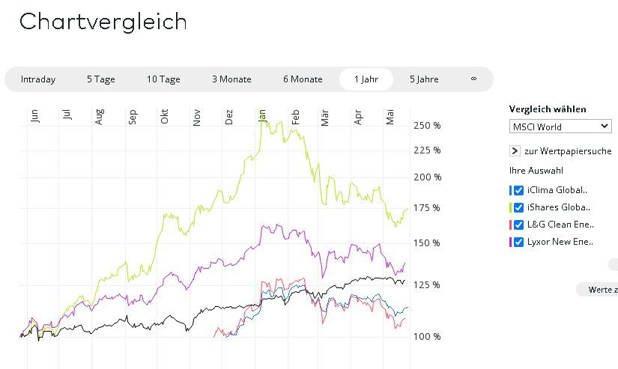Disable the L&G Clean Energy checkbox
Viewport: 618px width, 369px height.
click(519, 225)
